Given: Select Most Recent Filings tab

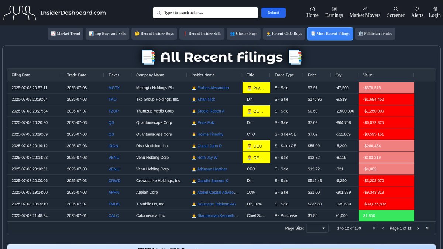Looking at the screenshot, I should 330,34.
